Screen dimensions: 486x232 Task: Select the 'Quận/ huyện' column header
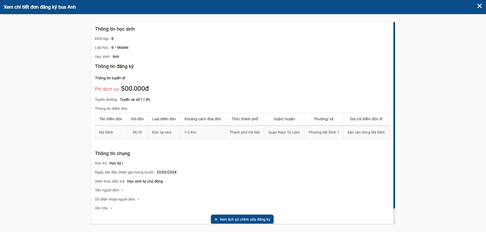click(x=284, y=119)
